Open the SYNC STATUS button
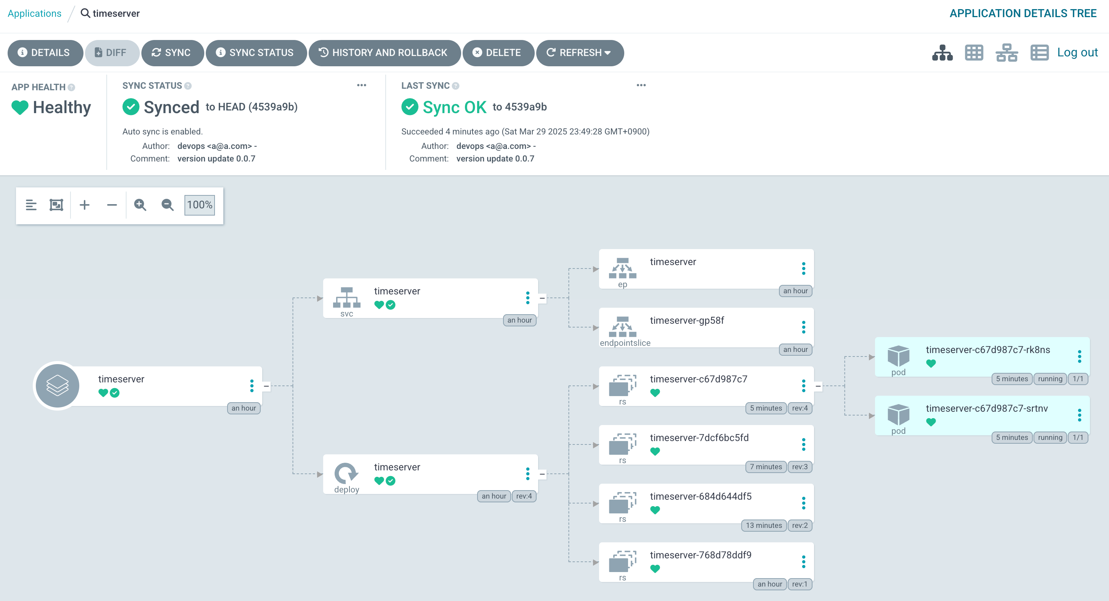 [x=256, y=53]
